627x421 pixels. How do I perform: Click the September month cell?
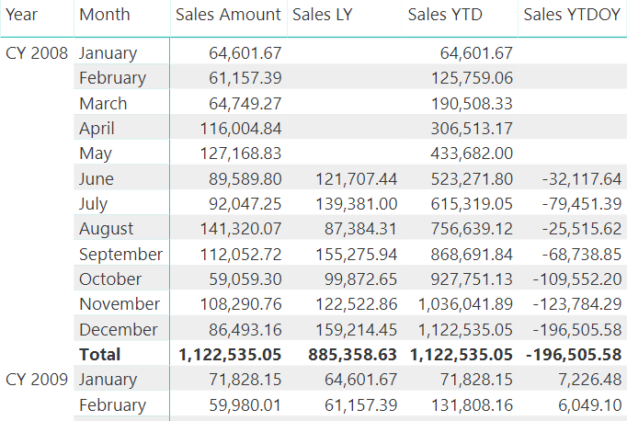tap(120, 254)
